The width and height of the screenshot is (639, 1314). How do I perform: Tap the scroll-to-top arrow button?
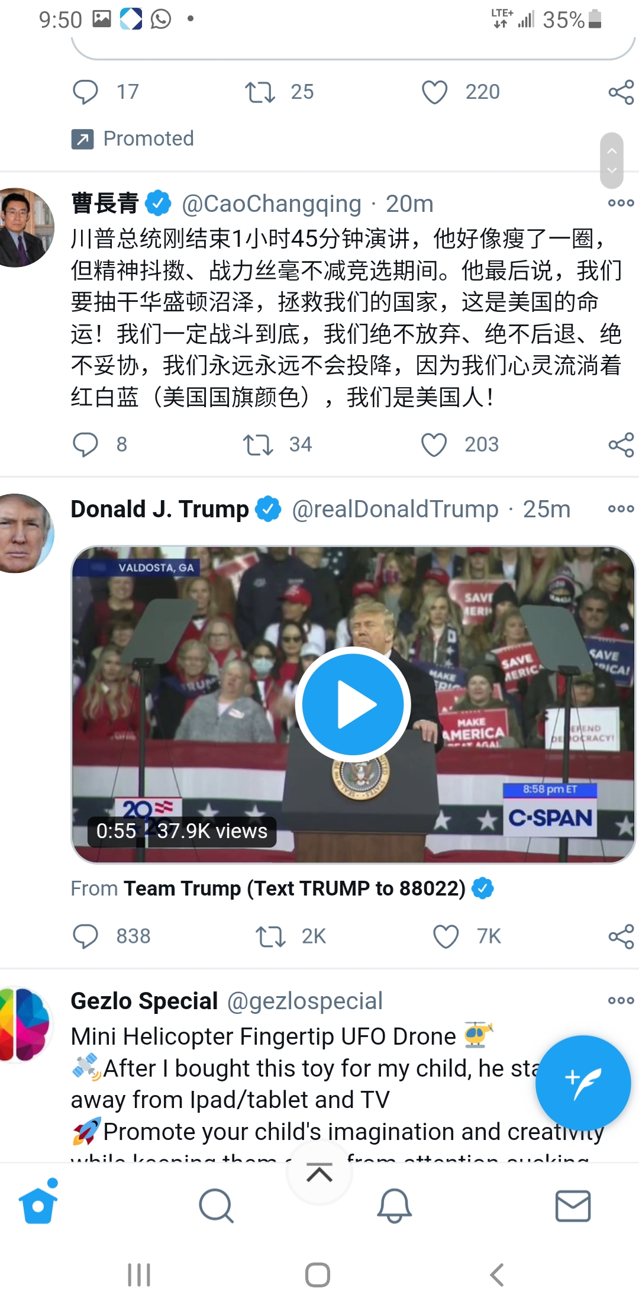pos(319,1173)
